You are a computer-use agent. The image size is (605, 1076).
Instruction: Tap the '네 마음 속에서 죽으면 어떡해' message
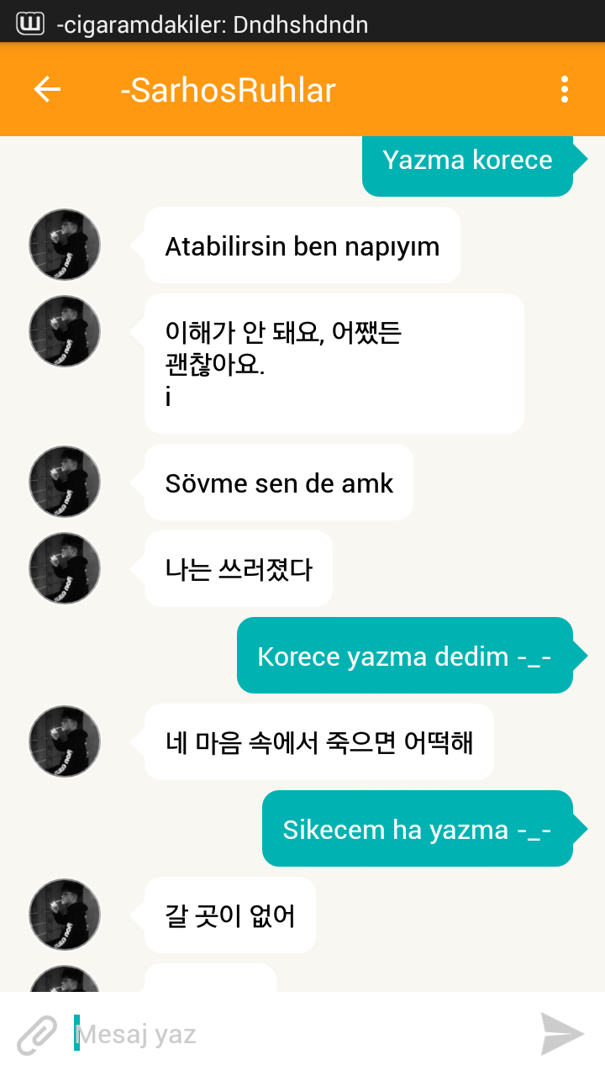pos(319,742)
